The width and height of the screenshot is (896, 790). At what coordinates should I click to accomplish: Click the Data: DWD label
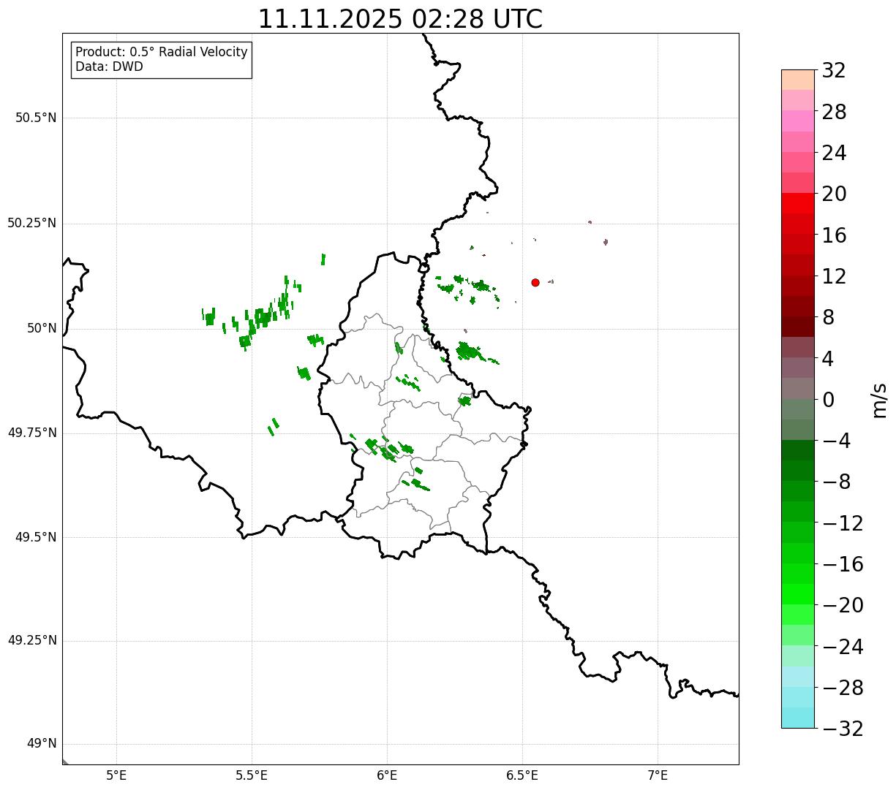tap(109, 67)
